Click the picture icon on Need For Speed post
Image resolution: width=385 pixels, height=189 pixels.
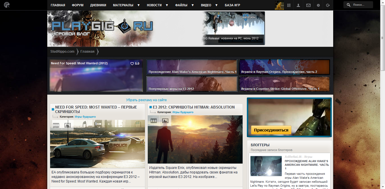tap(67, 125)
